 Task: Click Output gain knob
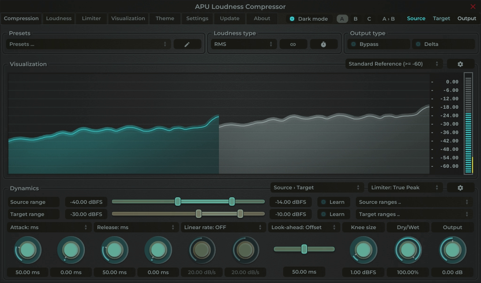click(452, 250)
